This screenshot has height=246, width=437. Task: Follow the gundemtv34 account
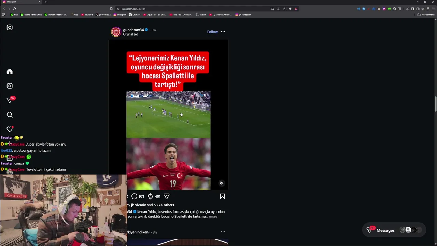[212, 32]
